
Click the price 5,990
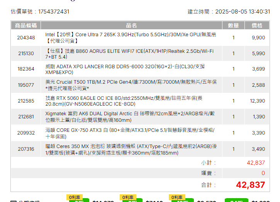click(258, 54)
